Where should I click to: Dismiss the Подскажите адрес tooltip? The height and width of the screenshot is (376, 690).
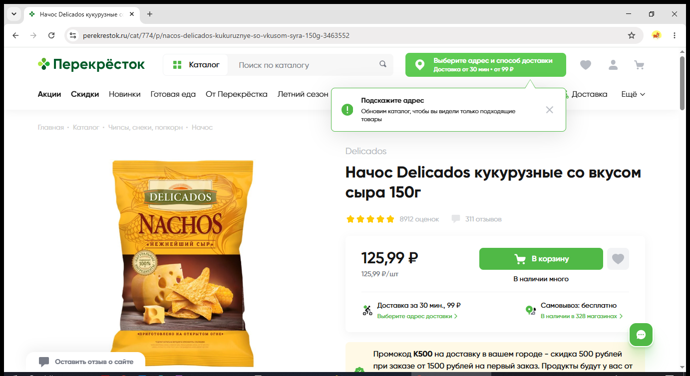pyautogui.click(x=550, y=110)
